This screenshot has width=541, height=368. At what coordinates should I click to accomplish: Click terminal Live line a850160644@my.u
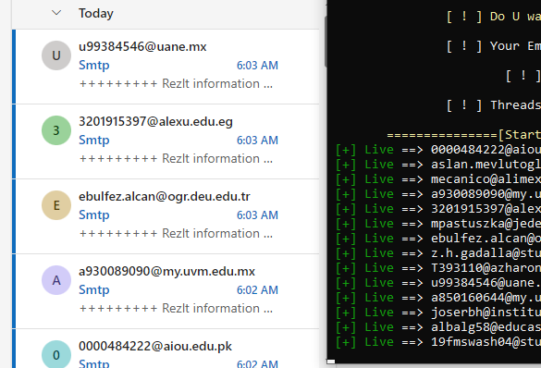[438, 298]
